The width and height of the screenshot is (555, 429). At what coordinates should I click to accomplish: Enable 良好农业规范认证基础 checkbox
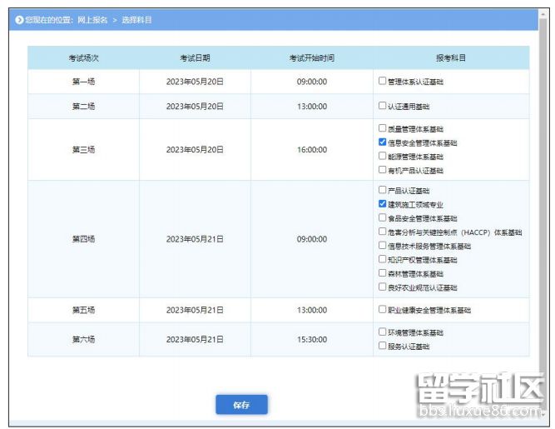pos(383,287)
